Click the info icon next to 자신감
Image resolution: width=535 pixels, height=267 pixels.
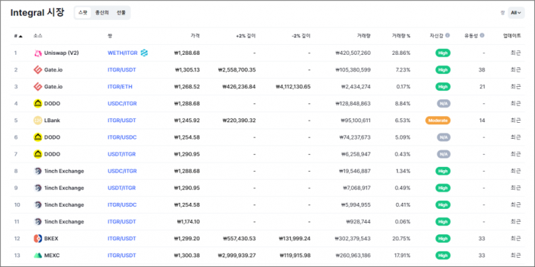tap(447, 35)
